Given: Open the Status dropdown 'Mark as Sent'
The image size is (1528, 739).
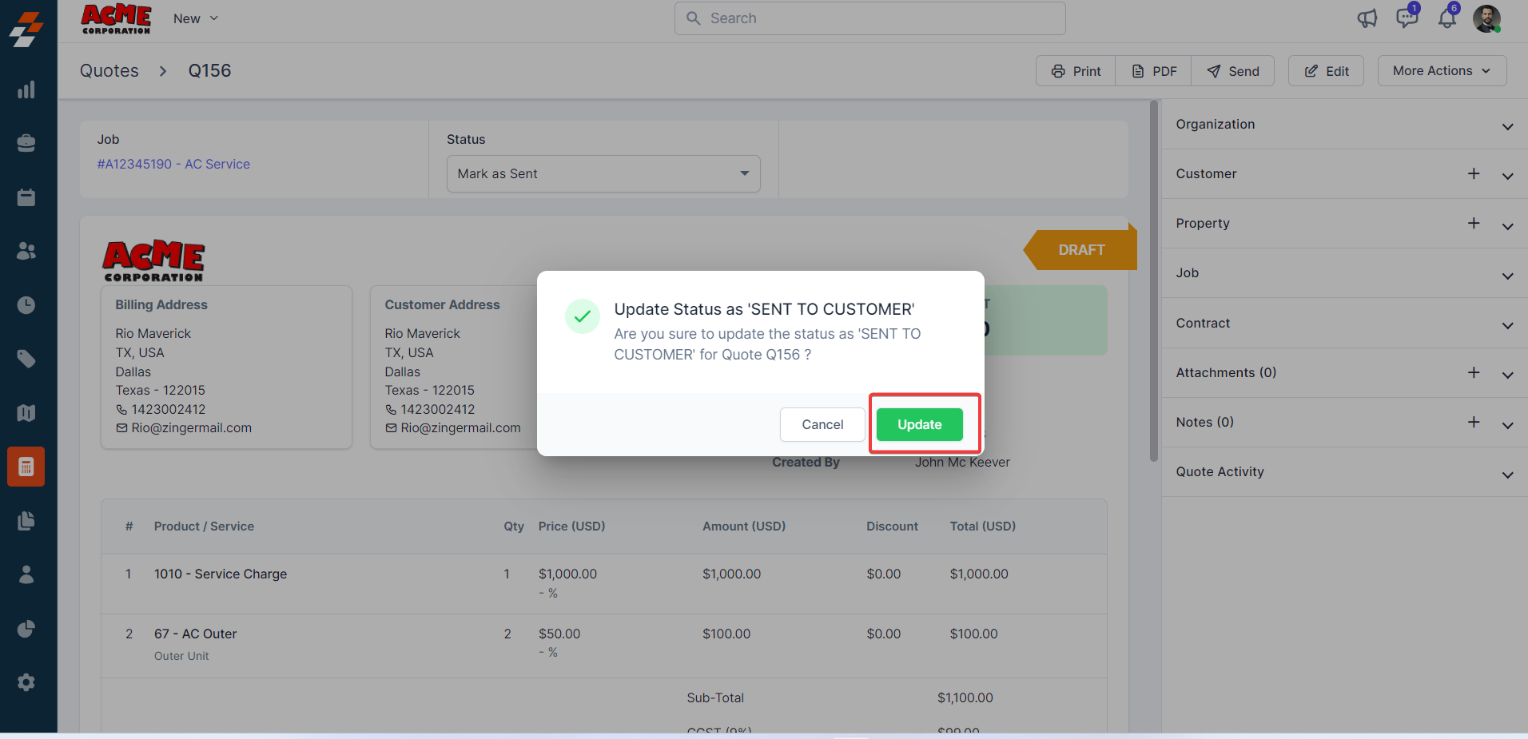Looking at the screenshot, I should coord(603,173).
